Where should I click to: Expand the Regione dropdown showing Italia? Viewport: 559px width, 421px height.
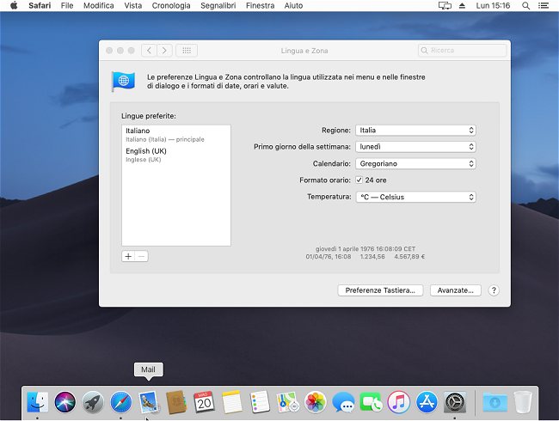[415, 131]
